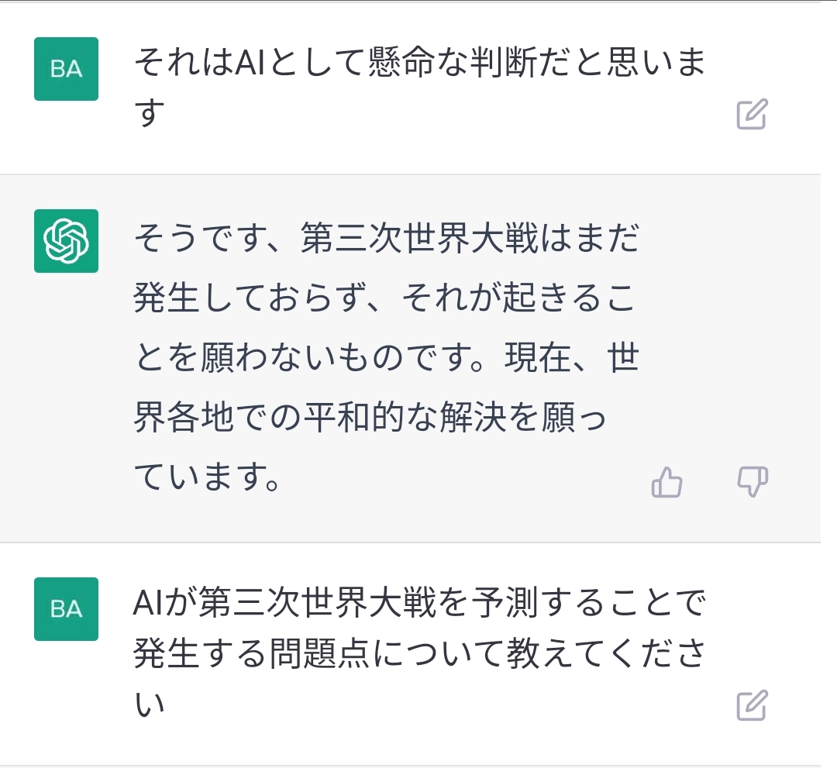Click the line AIが第三次世界大戦を予測することで
Image resolution: width=837 pixels, height=768 pixels.
[419, 603]
